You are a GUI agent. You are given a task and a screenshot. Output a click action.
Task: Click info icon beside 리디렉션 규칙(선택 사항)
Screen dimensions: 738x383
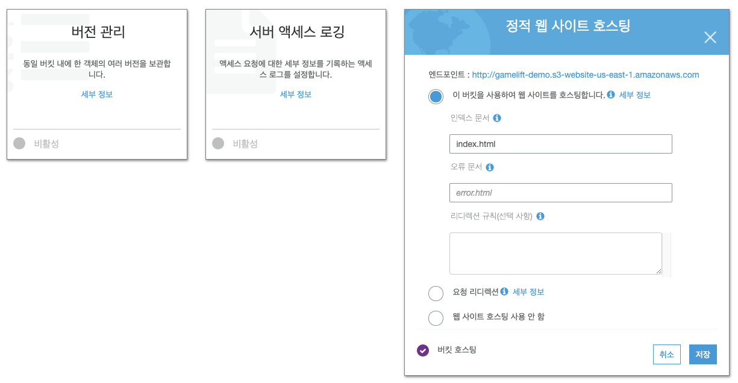(x=540, y=216)
